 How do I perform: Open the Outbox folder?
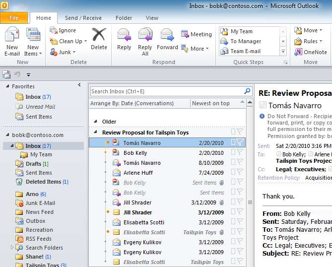pyautogui.click(x=30, y=221)
